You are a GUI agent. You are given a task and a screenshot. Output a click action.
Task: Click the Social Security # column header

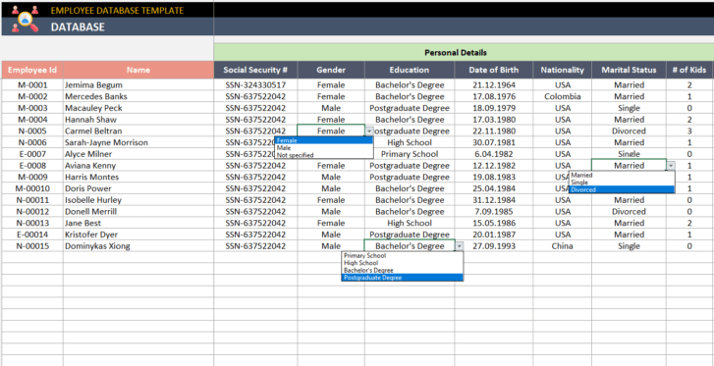[255, 70]
